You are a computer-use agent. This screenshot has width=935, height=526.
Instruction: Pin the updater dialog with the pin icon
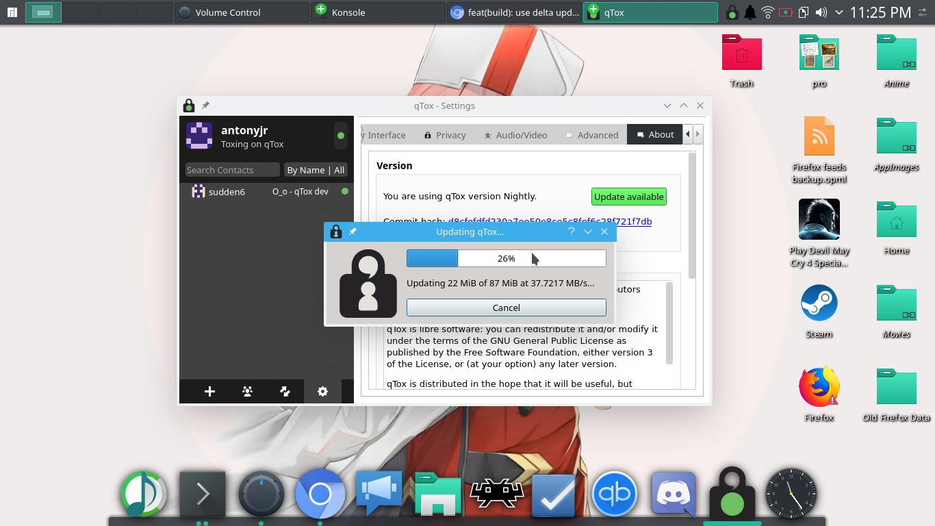tap(352, 231)
